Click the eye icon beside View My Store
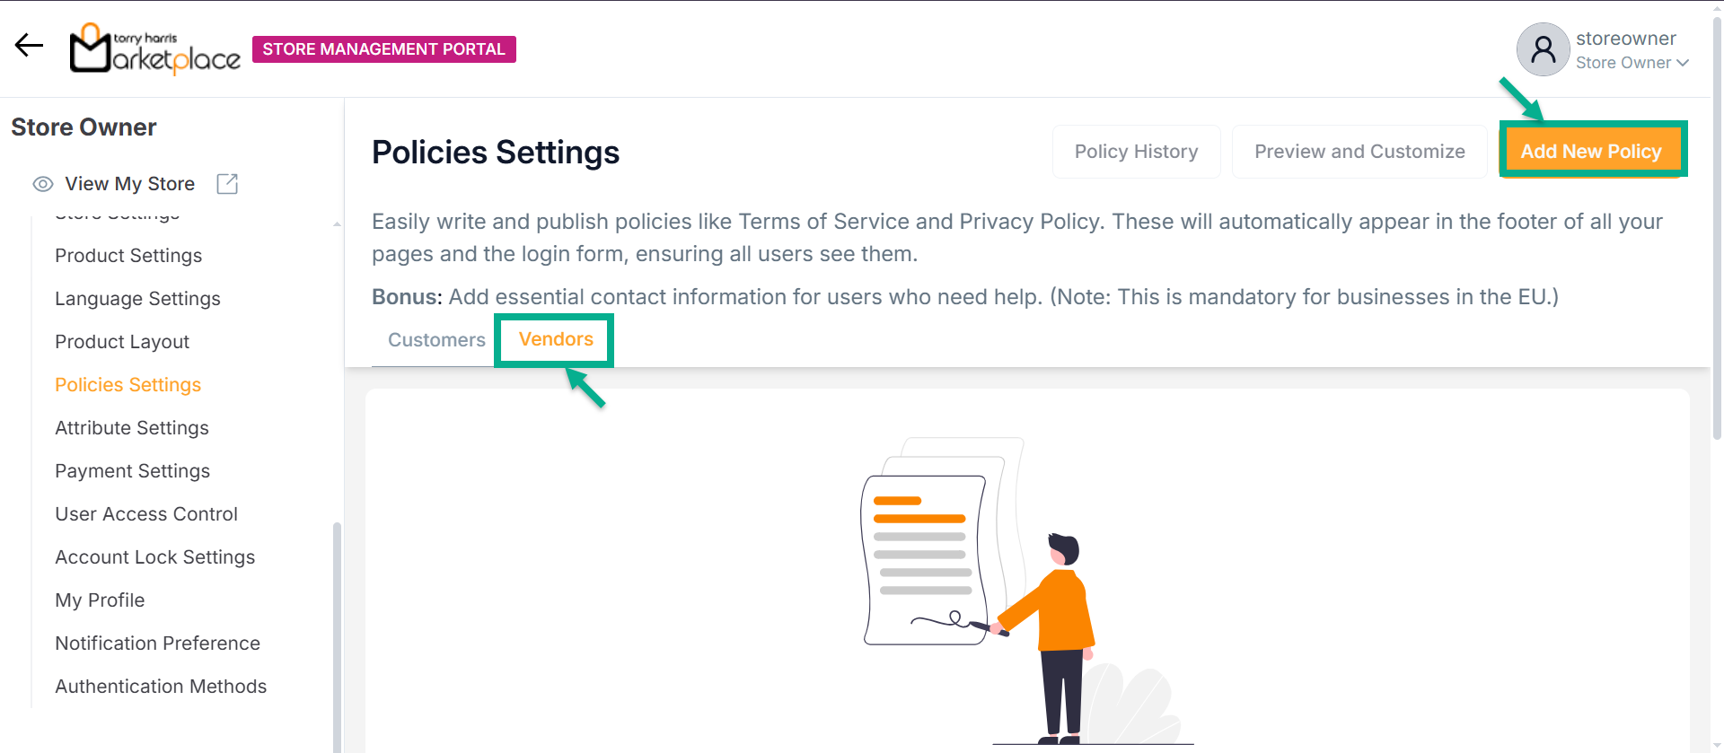The width and height of the screenshot is (1724, 753). pyautogui.click(x=43, y=184)
